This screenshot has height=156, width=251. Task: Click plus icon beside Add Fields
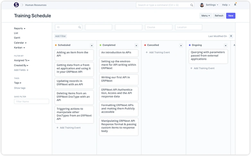28,70
